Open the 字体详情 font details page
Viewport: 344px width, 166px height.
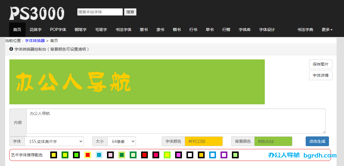pos(320,75)
